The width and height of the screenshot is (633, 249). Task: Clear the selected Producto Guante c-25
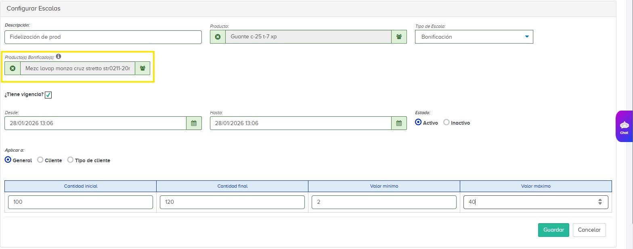[x=218, y=37]
